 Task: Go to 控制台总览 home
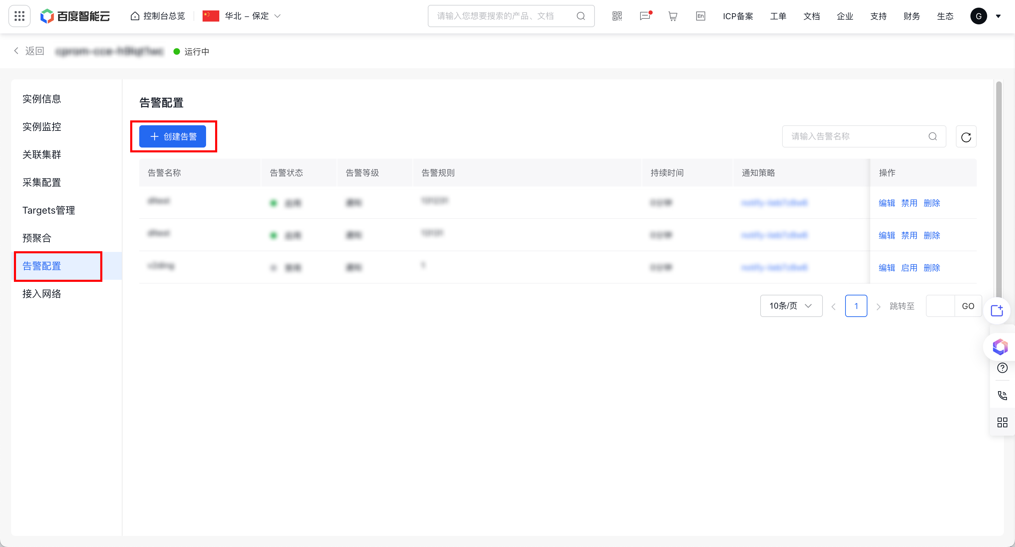tap(158, 16)
